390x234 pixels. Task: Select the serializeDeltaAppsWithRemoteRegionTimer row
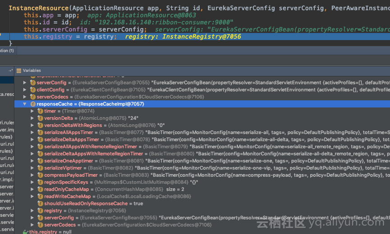tap(202, 154)
